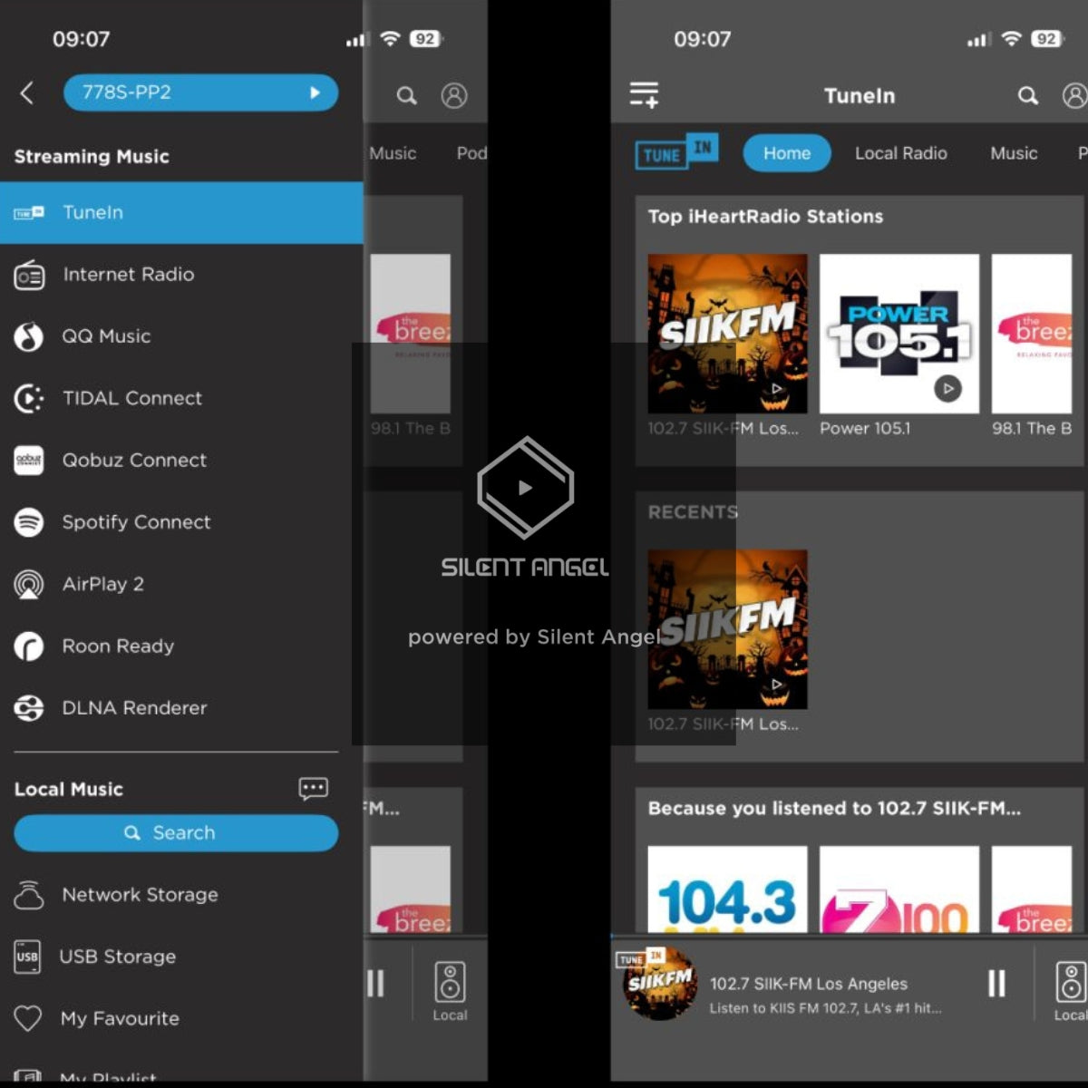
Task: Select the Spotify Connect icon
Action: point(30,522)
